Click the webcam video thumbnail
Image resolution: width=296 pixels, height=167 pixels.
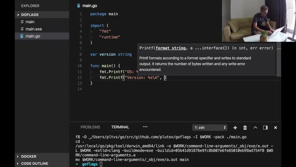pos(259,21)
